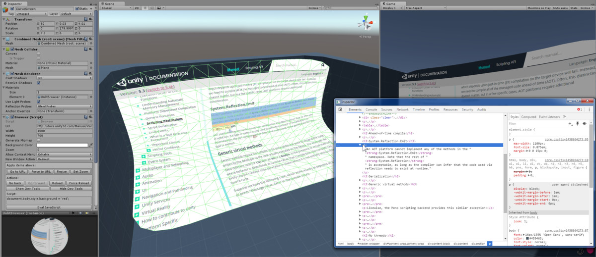Open object picker for Mesh Collider Material
This screenshot has width=596, height=257.
click(x=91, y=63)
